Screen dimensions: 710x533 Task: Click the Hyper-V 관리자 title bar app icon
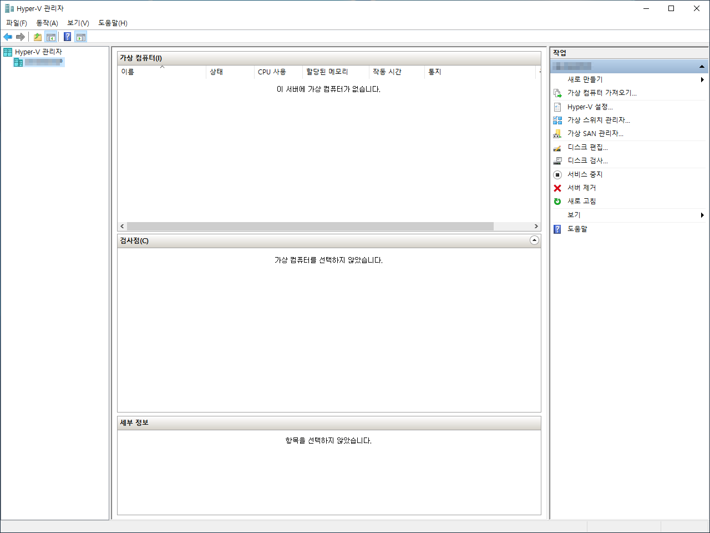9,8
